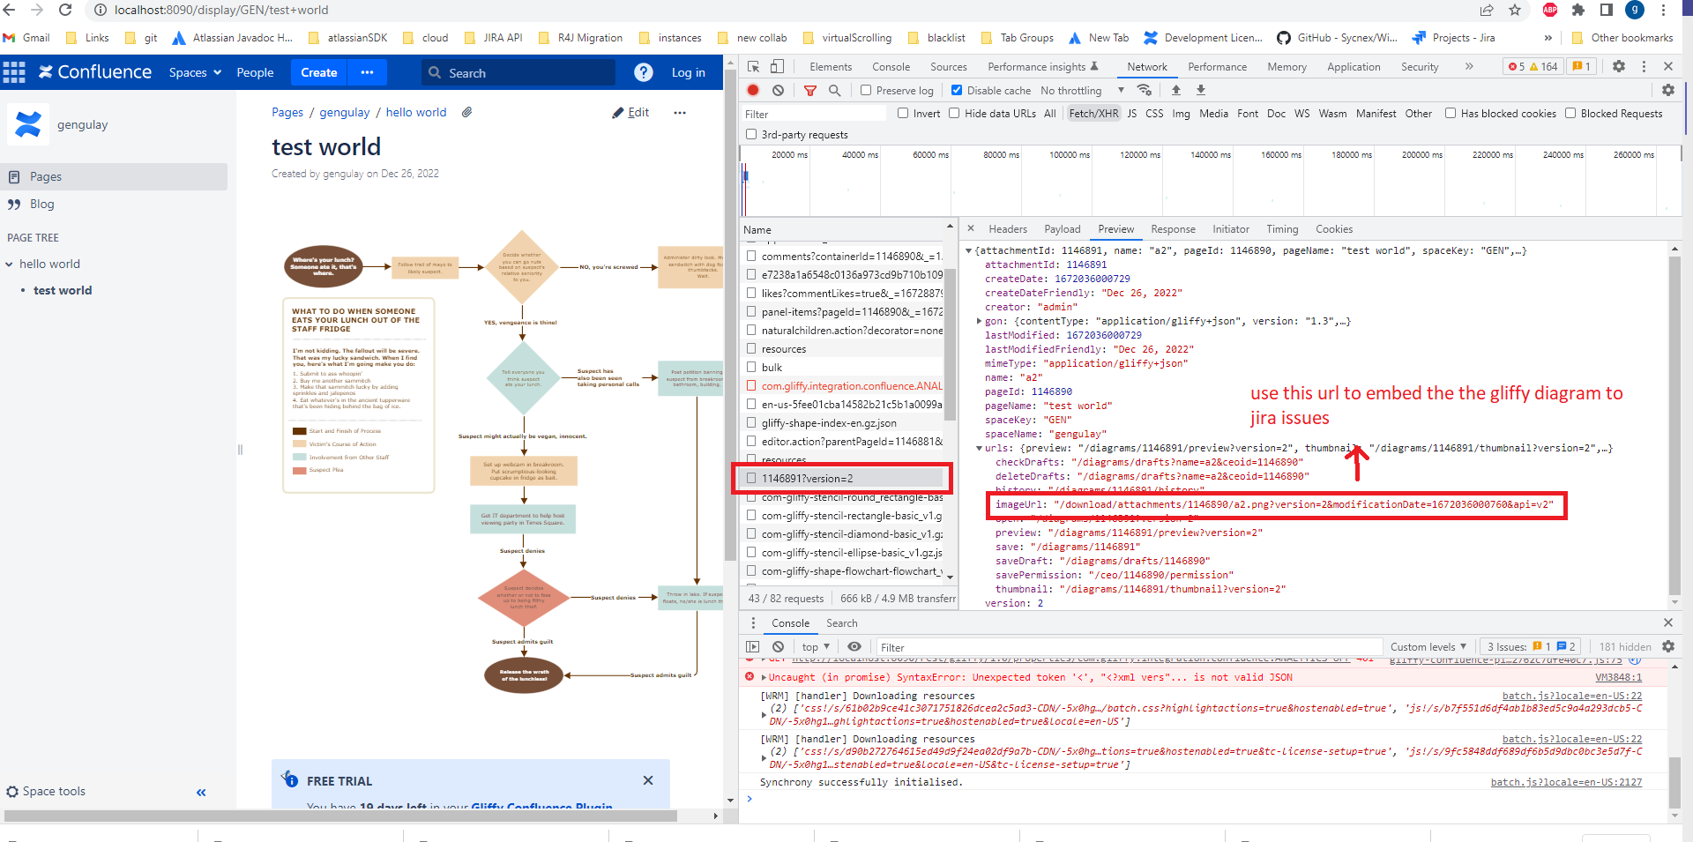Clear the network log with the clear icon

(778, 90)
